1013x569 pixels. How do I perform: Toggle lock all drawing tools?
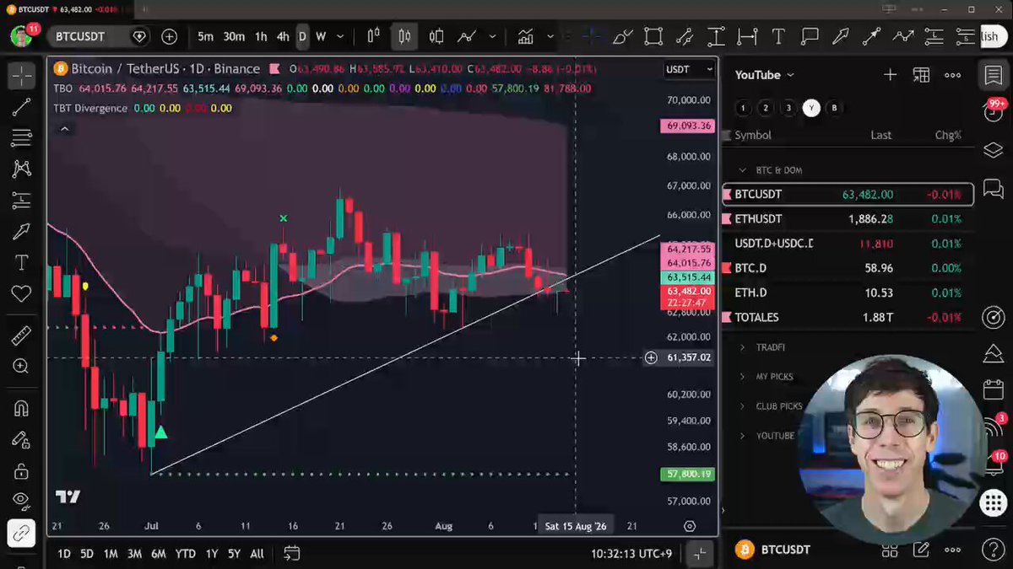tap(21, 470)
